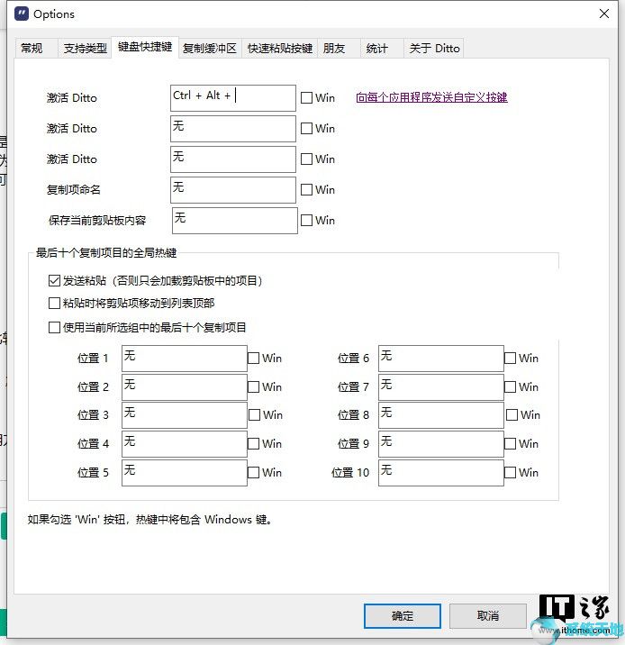This screenshot has width=625, height=645.
Task: Enable Win checkbox for 位置 6
Action: [510, 359]
